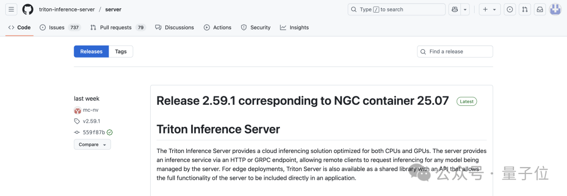Click the 79 pull requests counter
This screenshot has width=567, height=196.
pos(141,27)
